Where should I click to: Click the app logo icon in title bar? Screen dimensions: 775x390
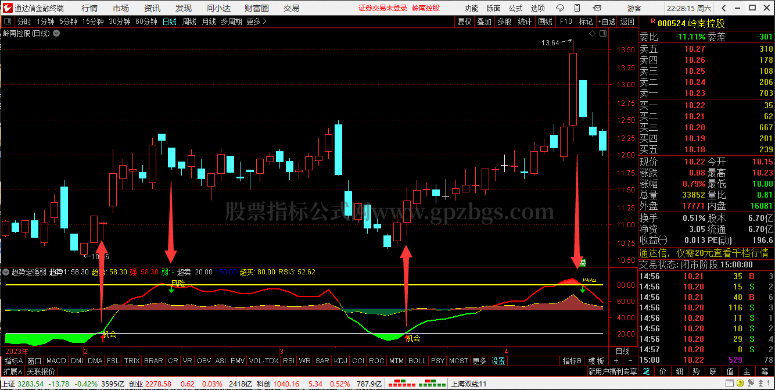(x=6, y=8)
